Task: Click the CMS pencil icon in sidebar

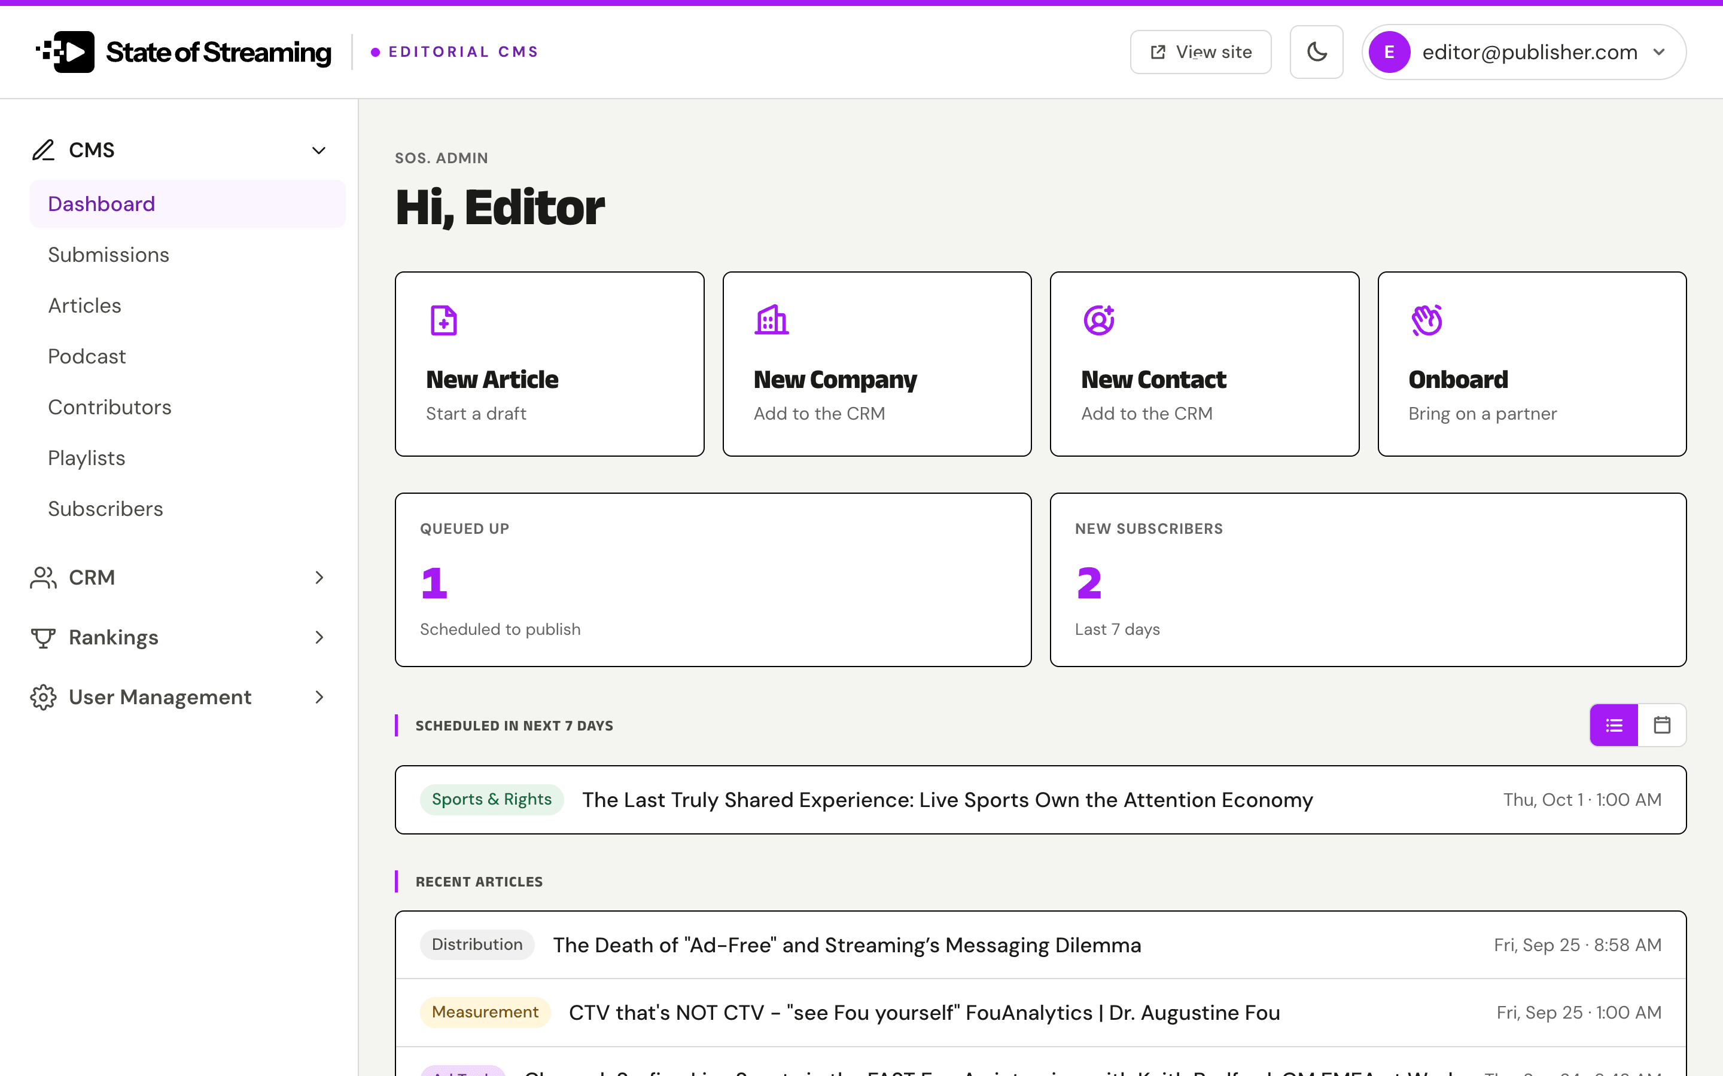Action: pos(44,150)
